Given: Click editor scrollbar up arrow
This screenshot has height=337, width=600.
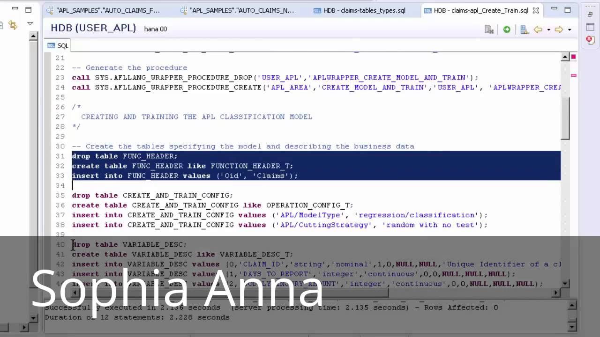Looking at the screenshot, I should coord(565,57).
